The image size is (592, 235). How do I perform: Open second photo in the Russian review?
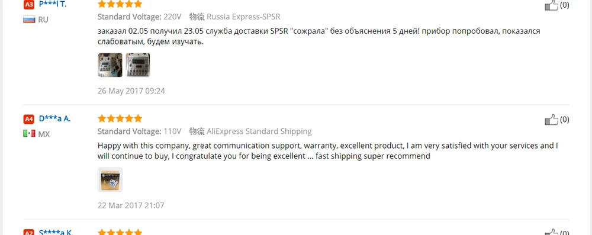(138, 65)
